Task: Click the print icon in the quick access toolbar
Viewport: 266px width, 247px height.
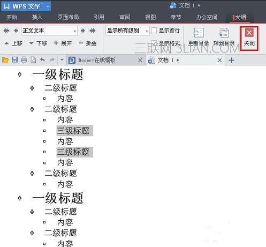Action: point(24,60)
